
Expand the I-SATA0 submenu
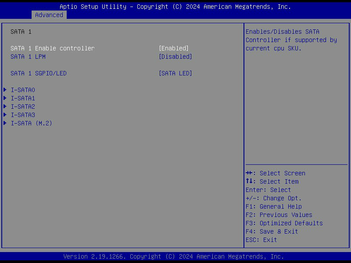point(23,90)
